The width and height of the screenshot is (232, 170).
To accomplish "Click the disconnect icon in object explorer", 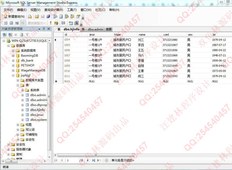I will [x=10, y=35].
